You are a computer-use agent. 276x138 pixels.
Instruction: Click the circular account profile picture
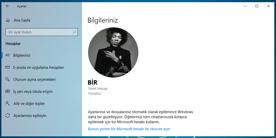(113, 52)
